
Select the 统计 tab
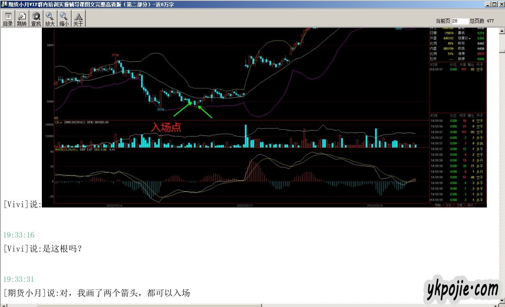tap(470, 205)
